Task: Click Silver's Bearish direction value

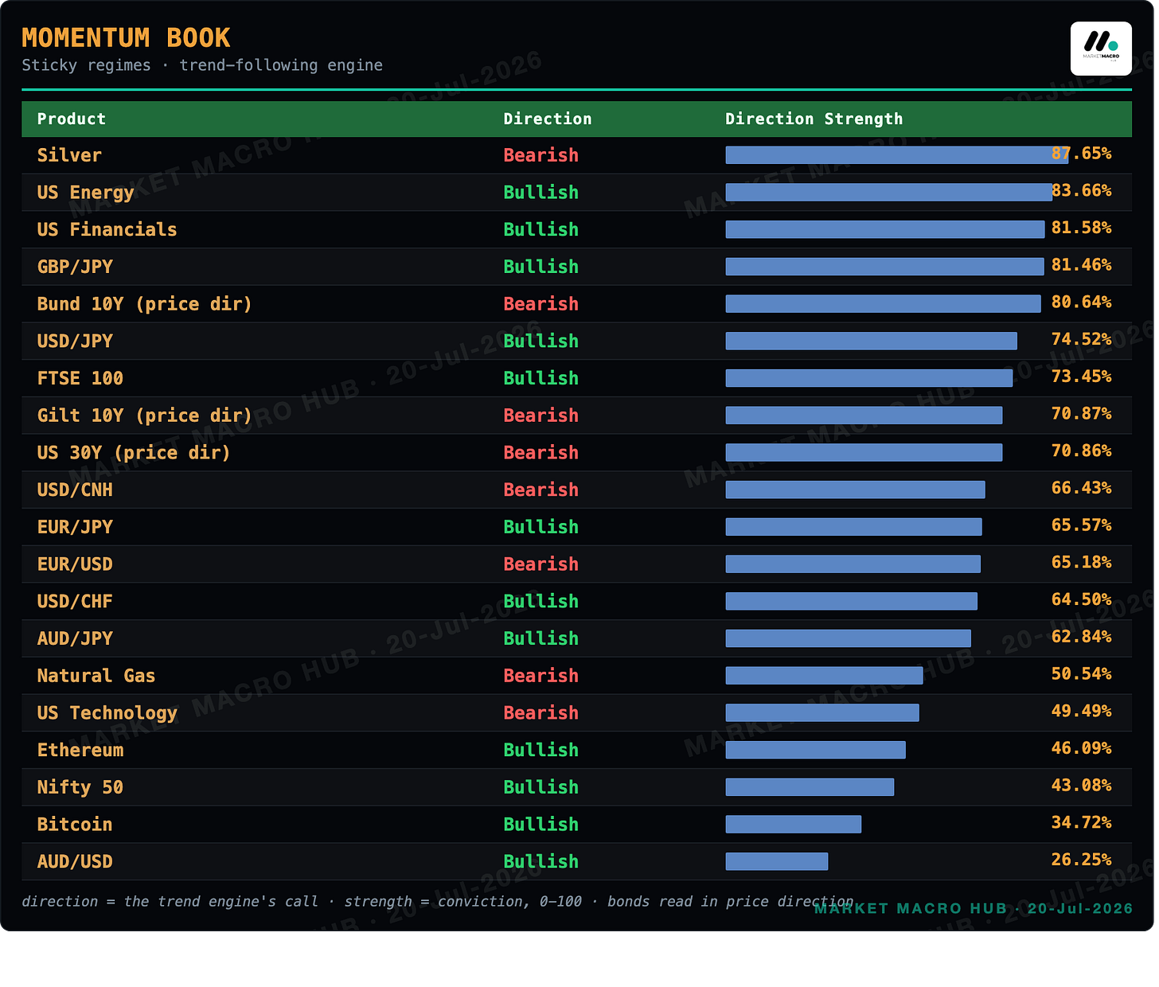Action: tap(541, 155)
